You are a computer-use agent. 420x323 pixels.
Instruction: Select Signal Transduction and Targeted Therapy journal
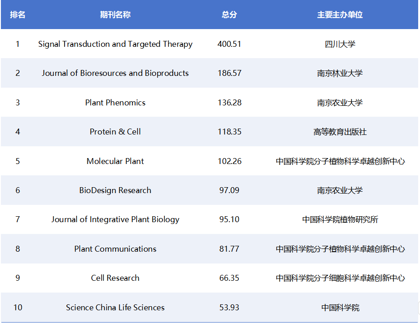(x=115, y=44)
